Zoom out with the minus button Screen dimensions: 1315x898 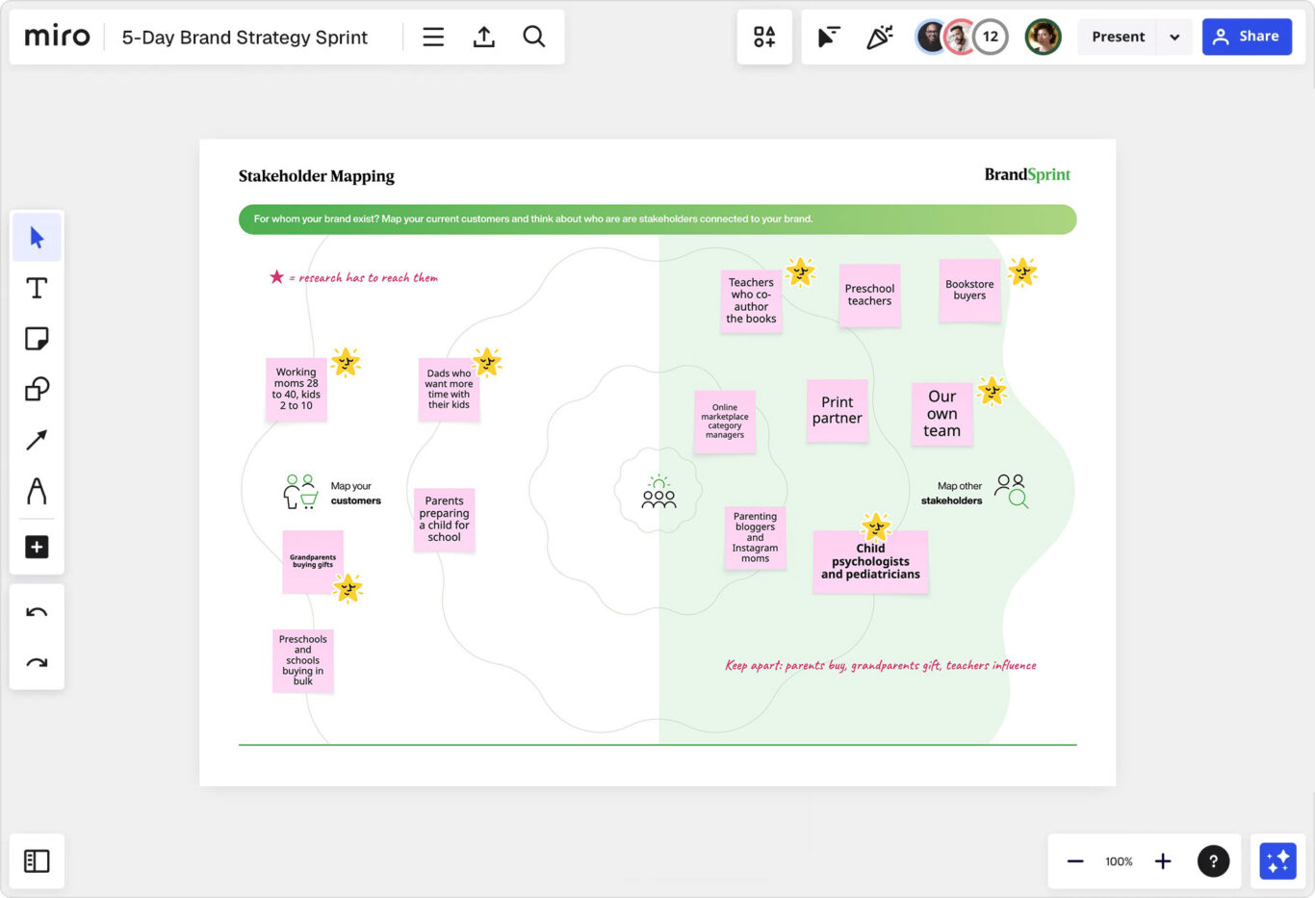click(1075, 861)
